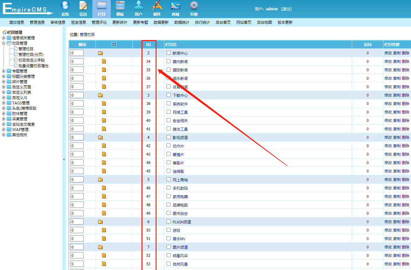Click 修改 link for the 国际新闻 row
Screen dimensions: 411x270
pyautogui.click(x=388, y=70)
